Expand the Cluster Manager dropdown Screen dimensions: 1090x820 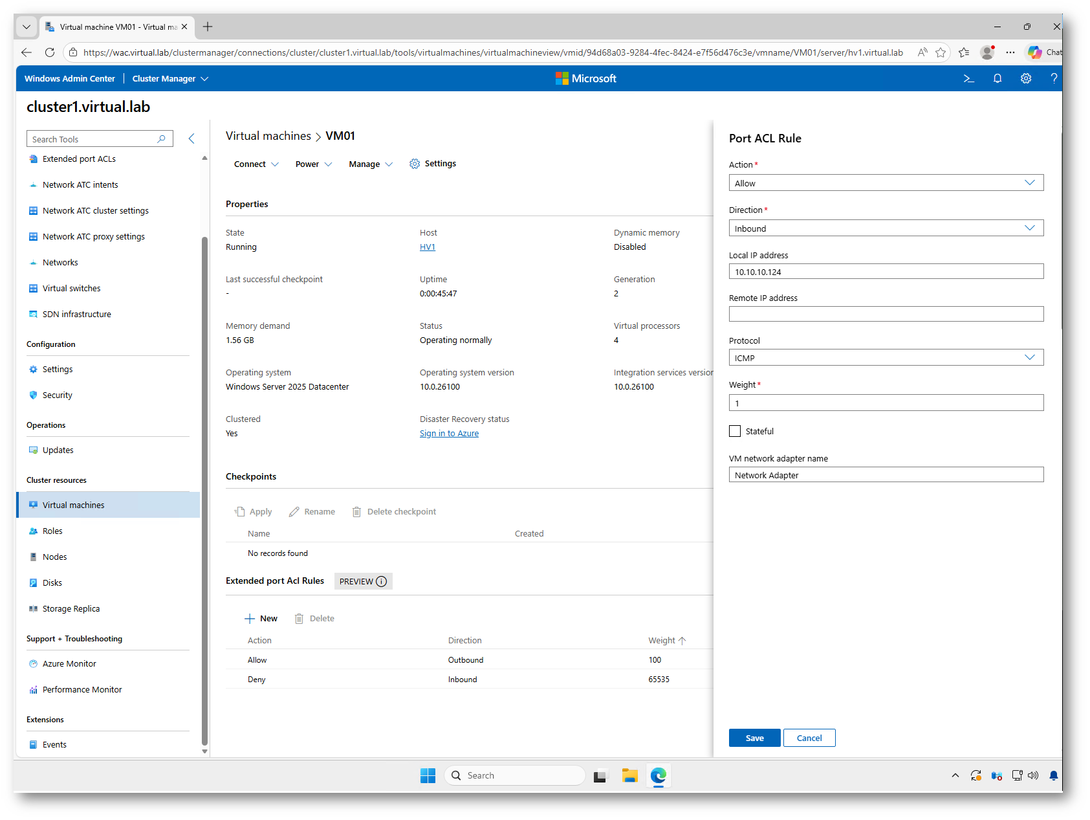tap(170, 78)
